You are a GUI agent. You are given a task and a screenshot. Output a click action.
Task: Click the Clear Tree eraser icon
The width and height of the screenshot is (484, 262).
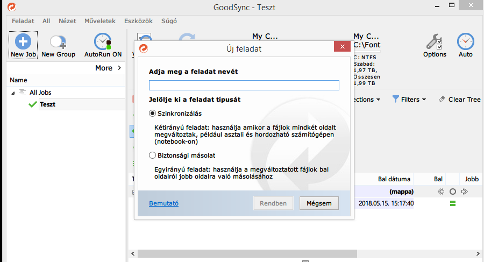(442, 100)
